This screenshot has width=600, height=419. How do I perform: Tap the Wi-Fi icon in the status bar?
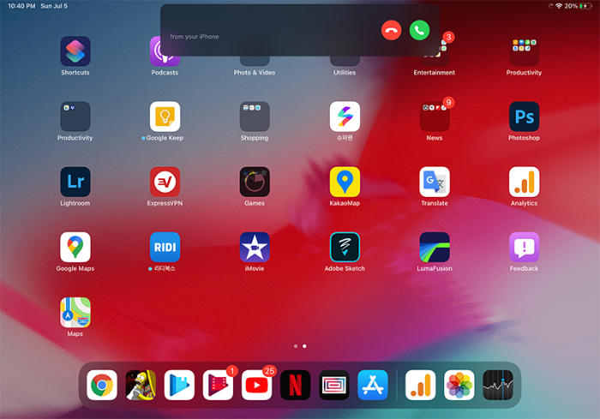[x=559, y=6]
